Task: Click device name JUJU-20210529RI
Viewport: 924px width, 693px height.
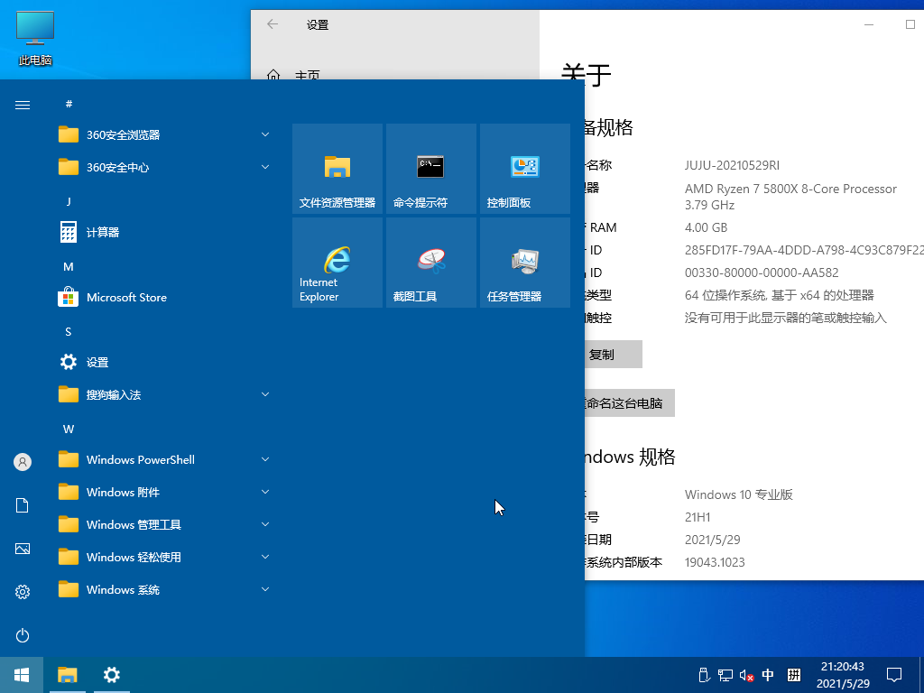Action: click(x=732, y=166)
